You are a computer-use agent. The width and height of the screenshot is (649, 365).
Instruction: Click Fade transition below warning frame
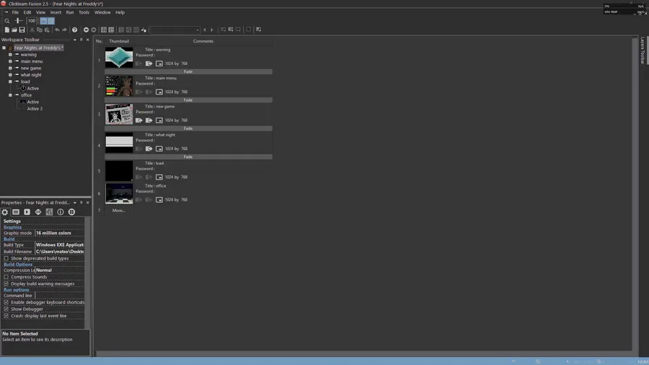(x=188, y=71)
